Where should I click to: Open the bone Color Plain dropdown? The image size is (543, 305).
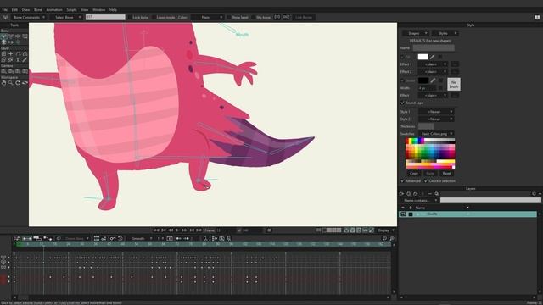[x=207, y=17]
